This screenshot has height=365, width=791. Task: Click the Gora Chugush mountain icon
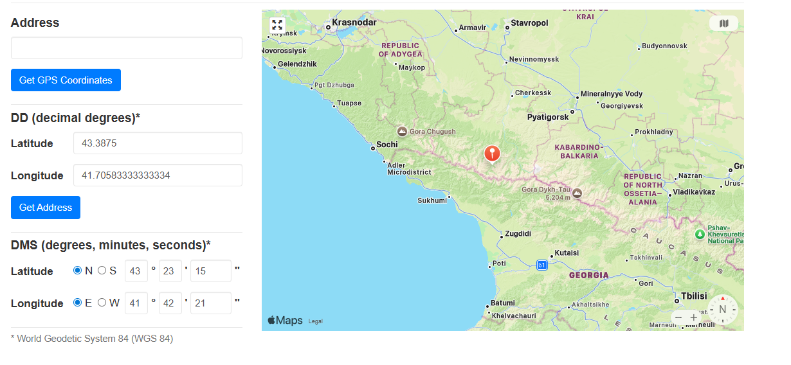pyautogui.click(x=402, y=131)
